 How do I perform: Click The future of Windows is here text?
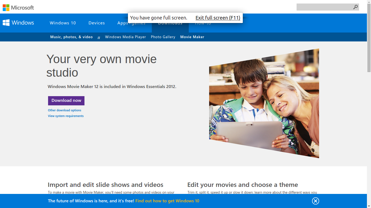click(x=91, y=201)
